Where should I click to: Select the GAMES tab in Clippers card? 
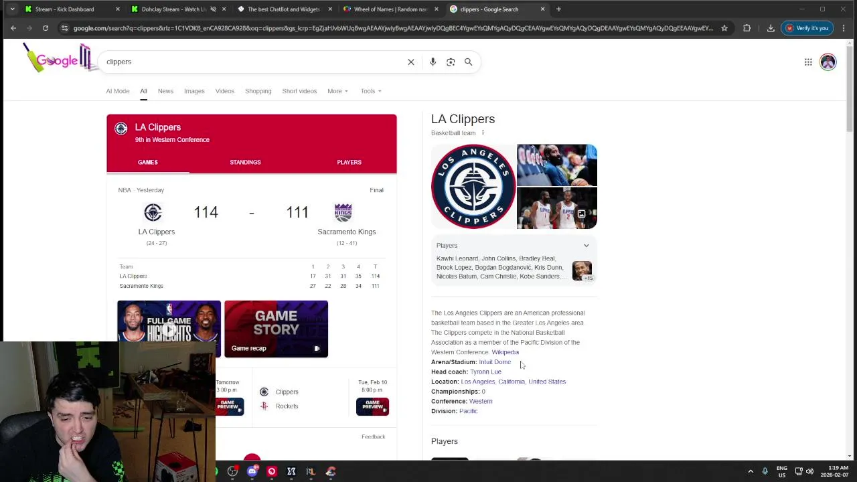pos(148,162)
